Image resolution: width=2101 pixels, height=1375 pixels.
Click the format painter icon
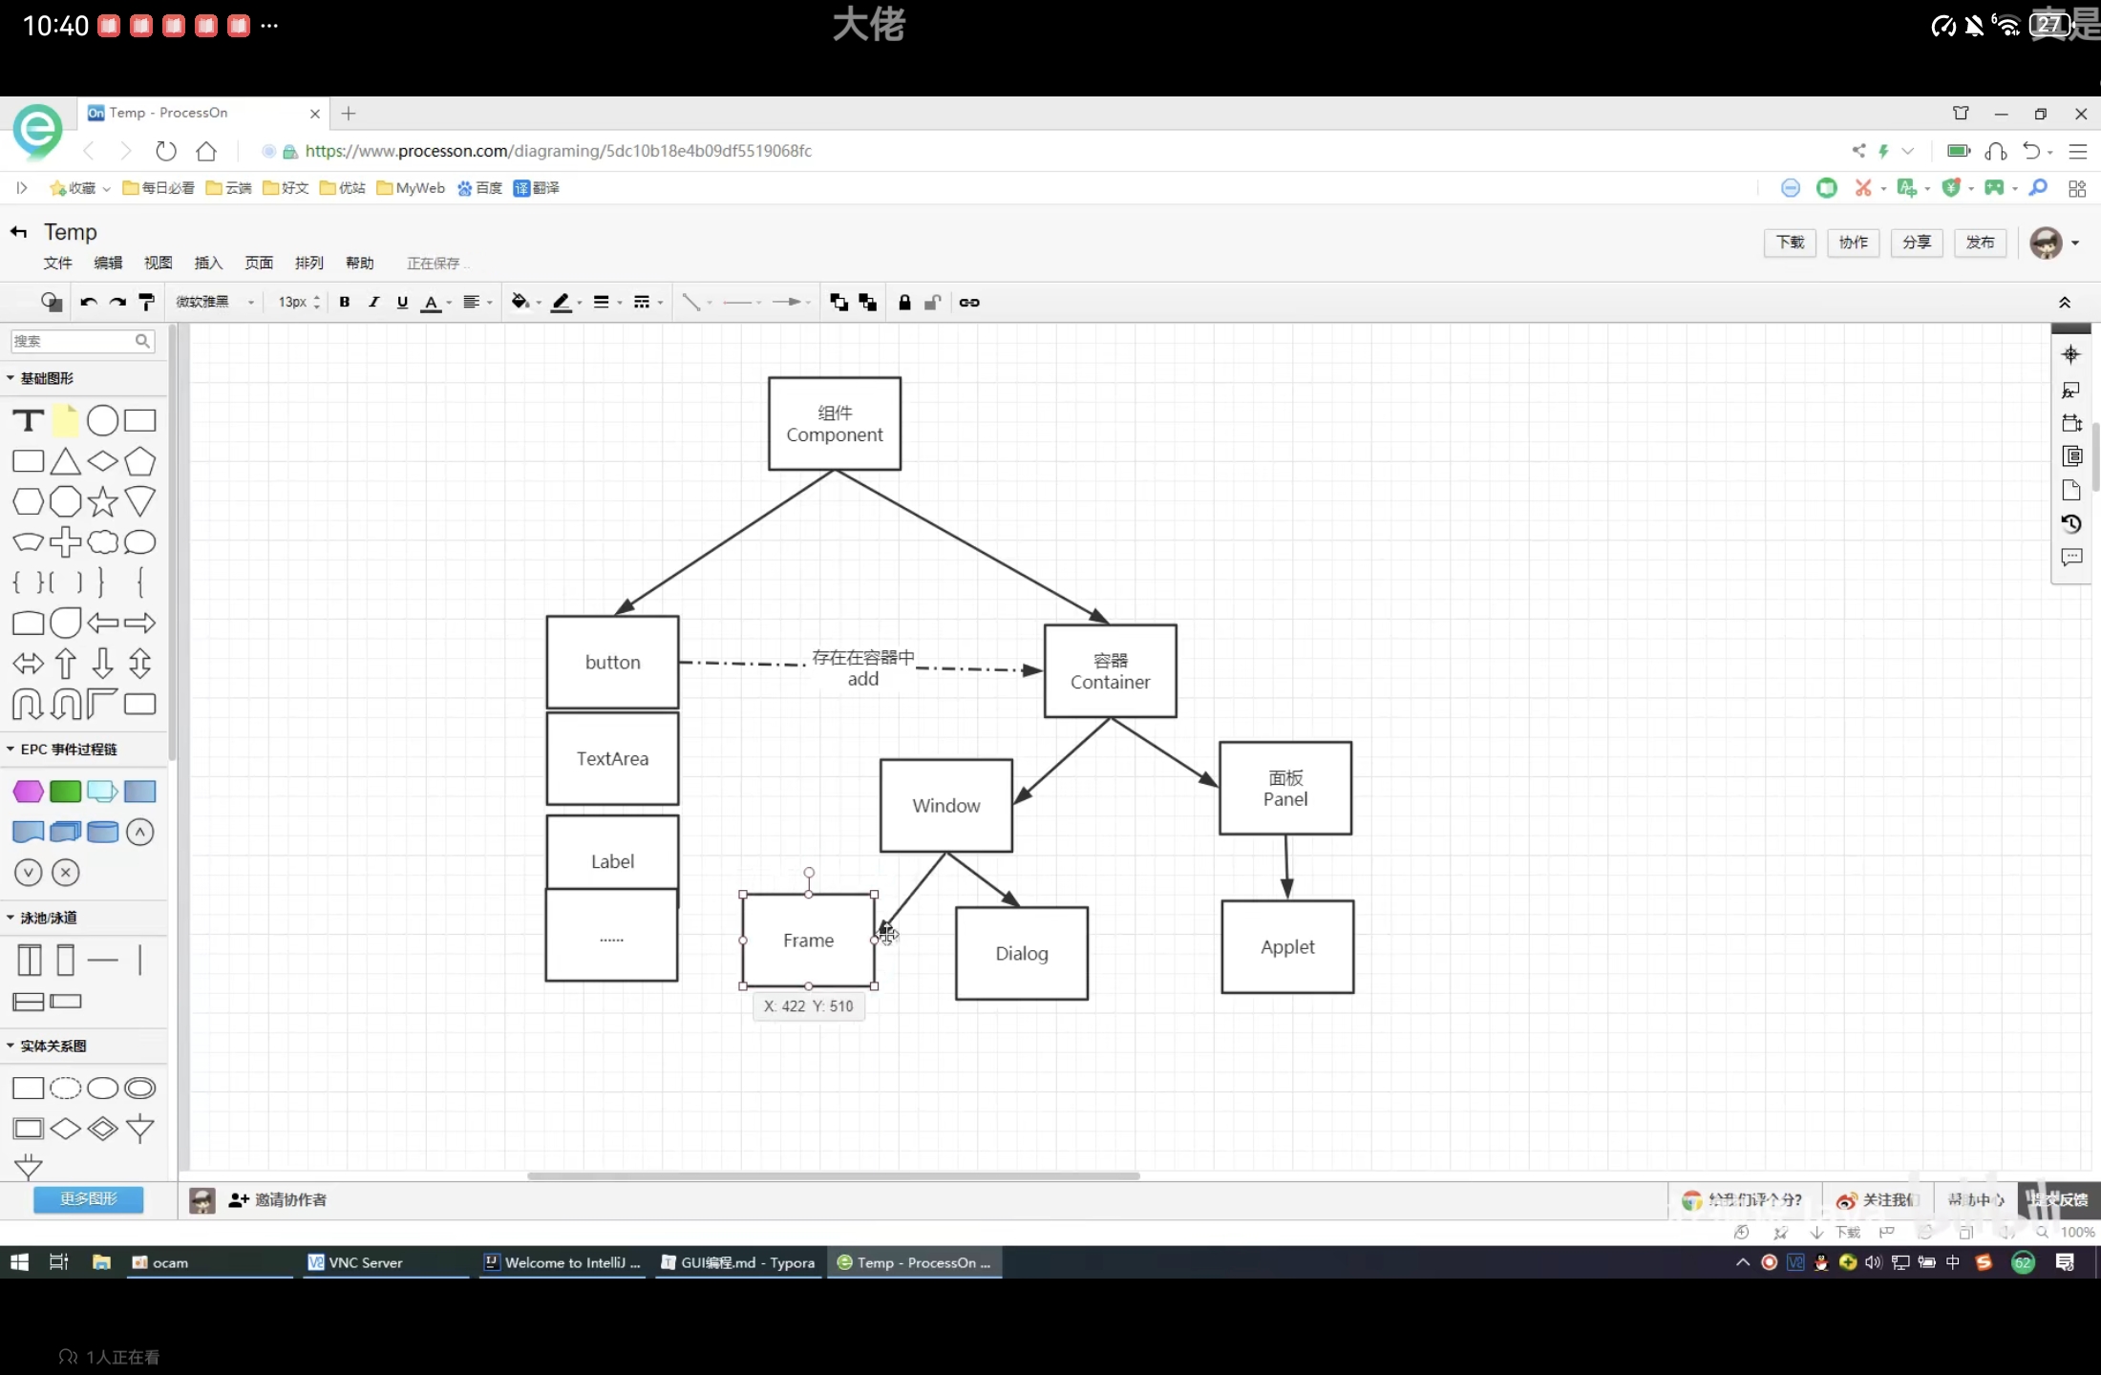click(146, 302)
